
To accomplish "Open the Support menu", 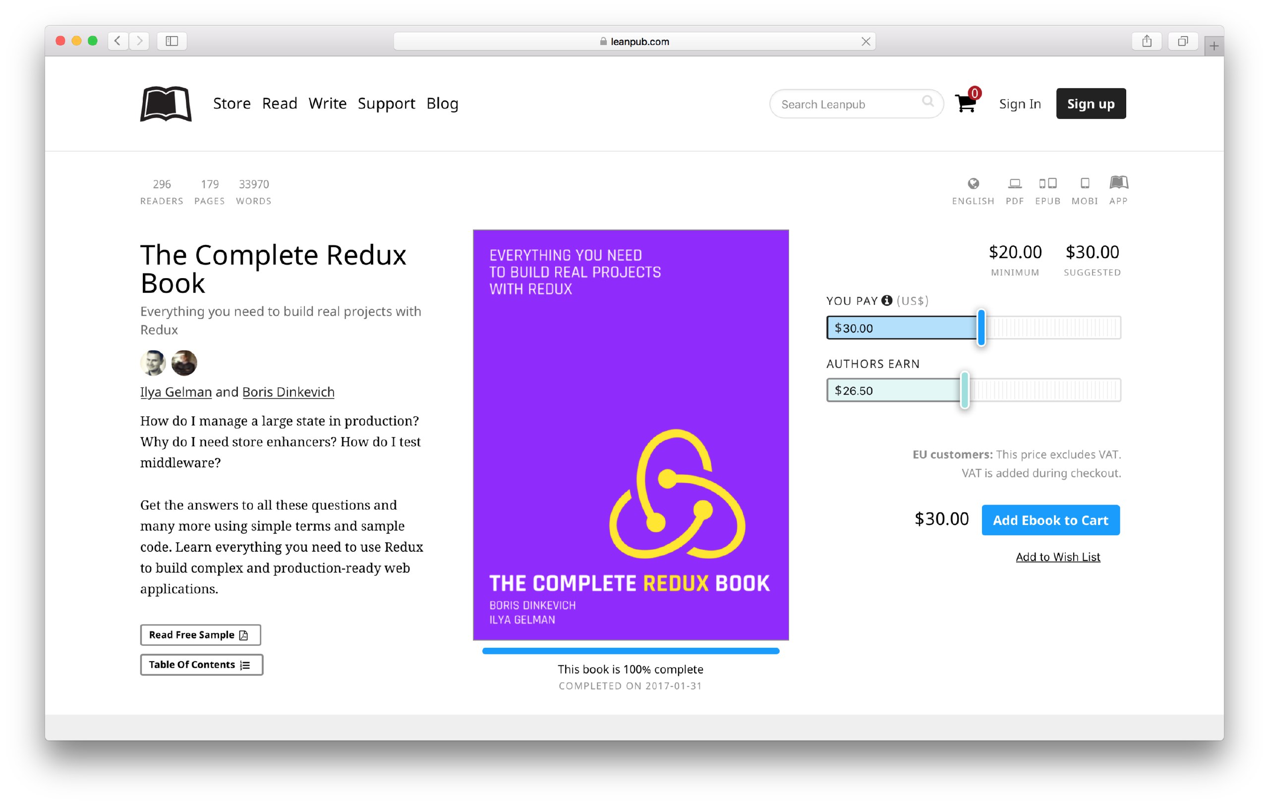I will 386,104.
